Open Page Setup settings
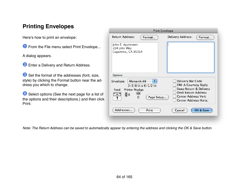Viewport: 249px width, 193px height. [157, 97]
